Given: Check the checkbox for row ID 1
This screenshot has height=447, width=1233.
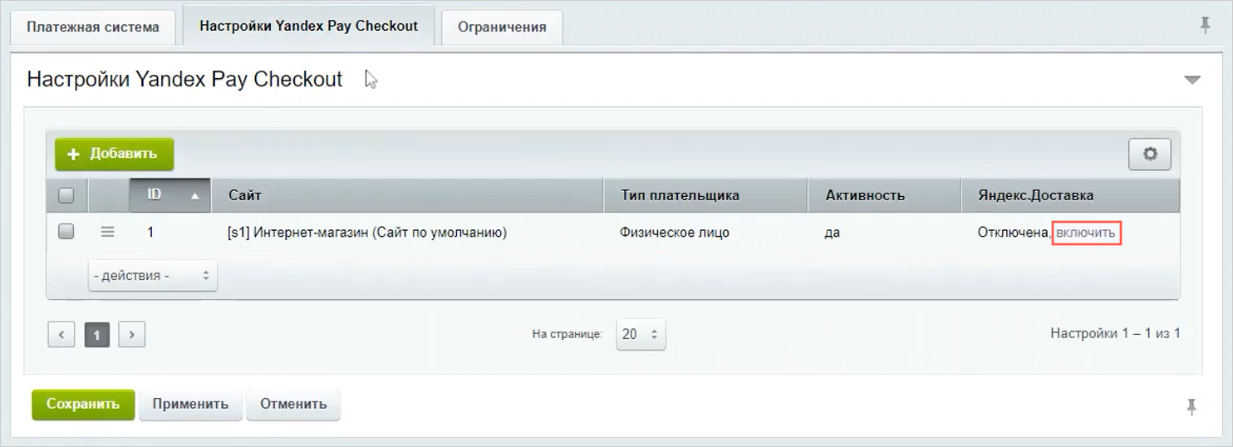Looking at the screenshot, I should click(66, 233).
